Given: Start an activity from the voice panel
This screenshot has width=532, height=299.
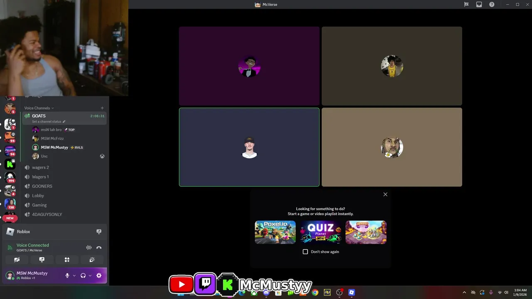Looking at the screenshot, I should tap(67, 260).
